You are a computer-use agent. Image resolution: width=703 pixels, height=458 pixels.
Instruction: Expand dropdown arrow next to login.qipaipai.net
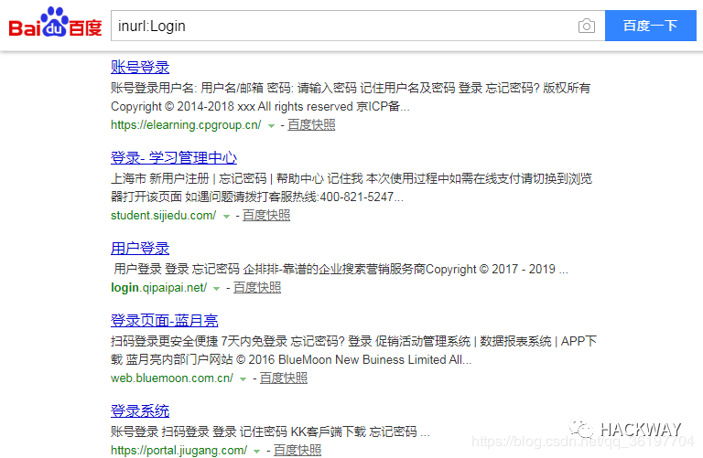pos(217,289)
